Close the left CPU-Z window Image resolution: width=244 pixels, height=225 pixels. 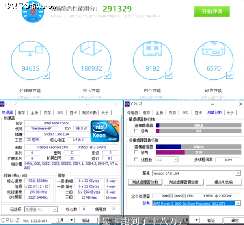(x=115, y=104)
